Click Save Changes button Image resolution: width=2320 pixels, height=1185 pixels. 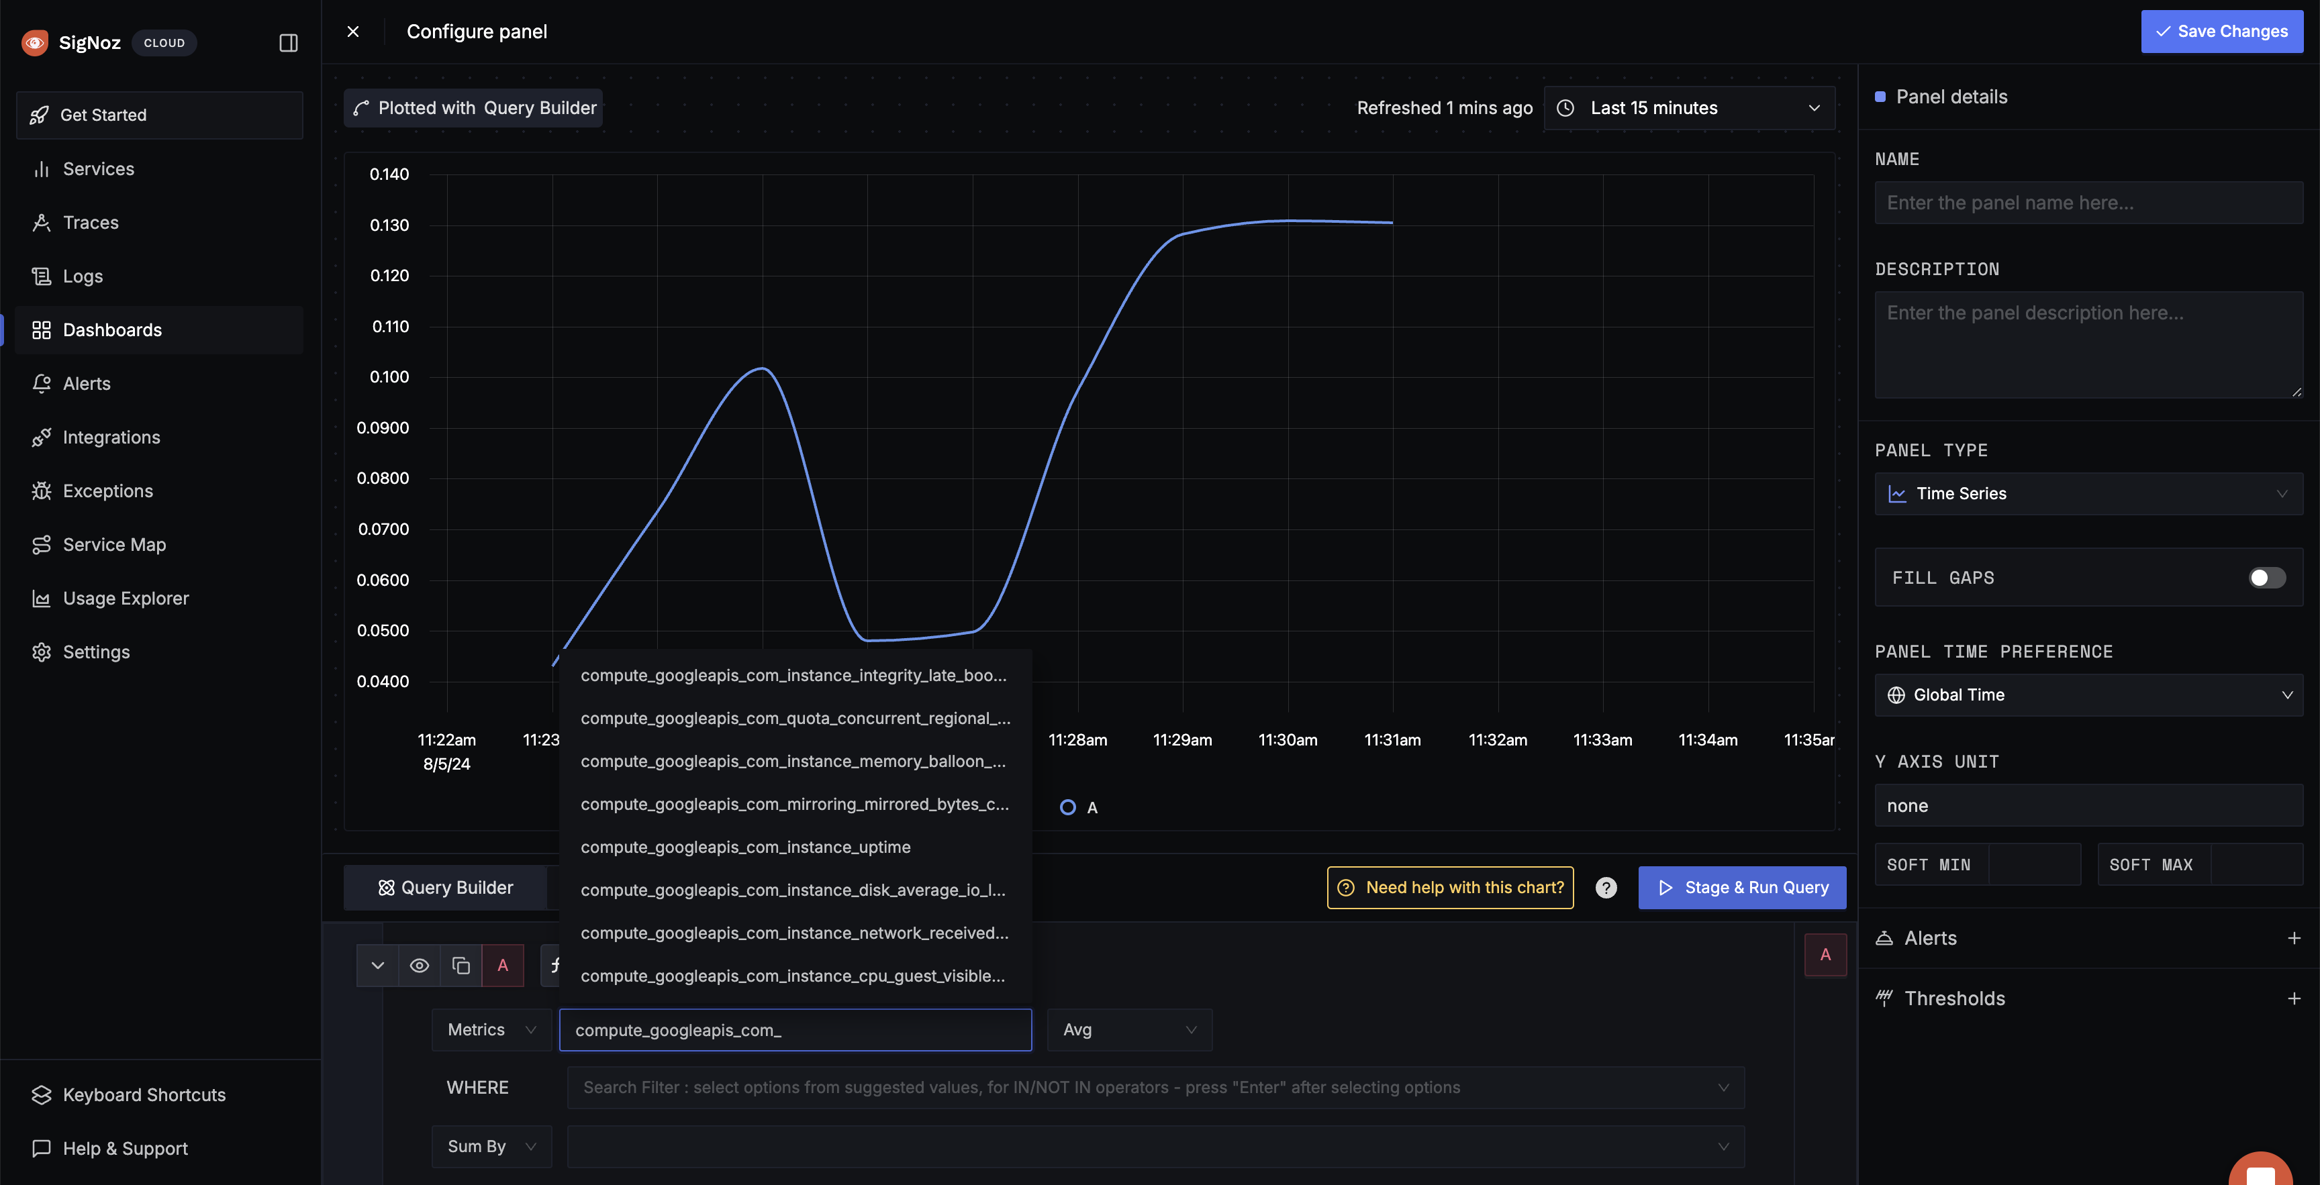coord(2222,32)
